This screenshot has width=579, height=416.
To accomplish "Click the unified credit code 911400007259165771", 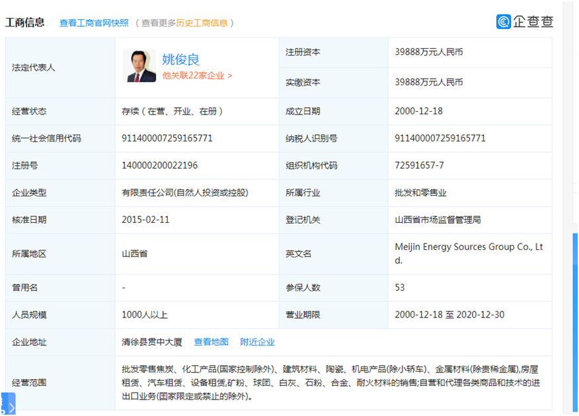I will point(167,138).
